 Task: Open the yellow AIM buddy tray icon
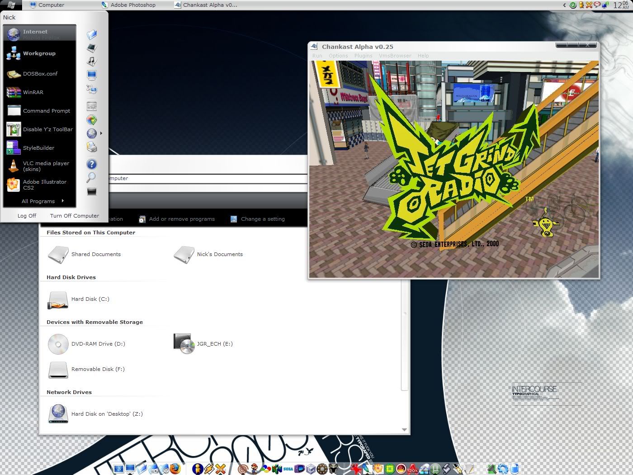click(581, 5)
